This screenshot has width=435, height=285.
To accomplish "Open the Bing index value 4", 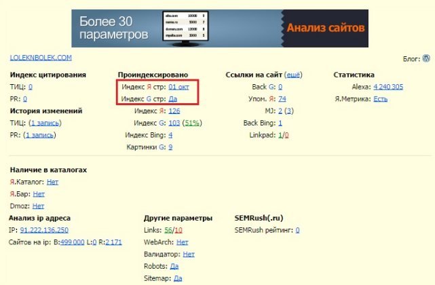I will (170, 135).
